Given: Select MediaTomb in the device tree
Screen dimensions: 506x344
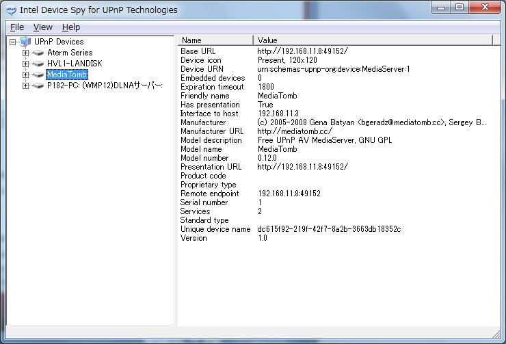Looking at the screenshot, I should (67, 75).
